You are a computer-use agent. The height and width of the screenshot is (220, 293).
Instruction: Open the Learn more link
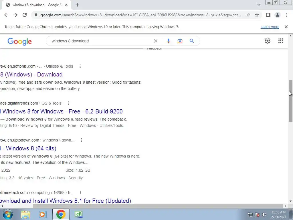pyautogui.click(x=270, y=27)
